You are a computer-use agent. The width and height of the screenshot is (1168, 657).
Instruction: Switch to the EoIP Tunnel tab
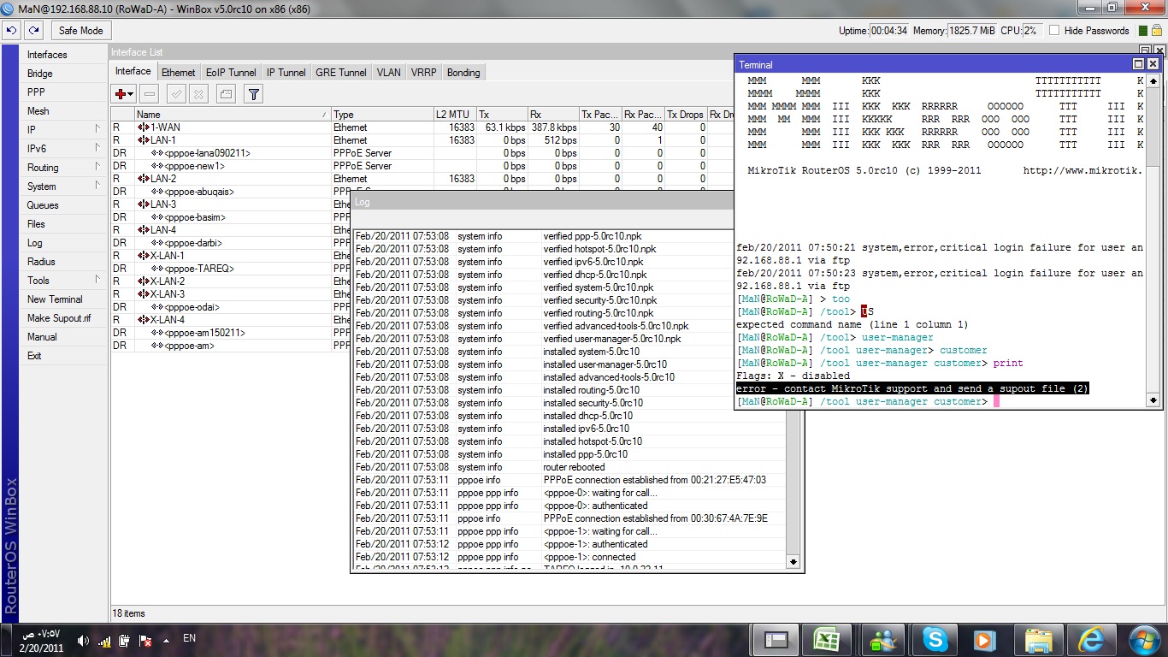tap(231, 73)
